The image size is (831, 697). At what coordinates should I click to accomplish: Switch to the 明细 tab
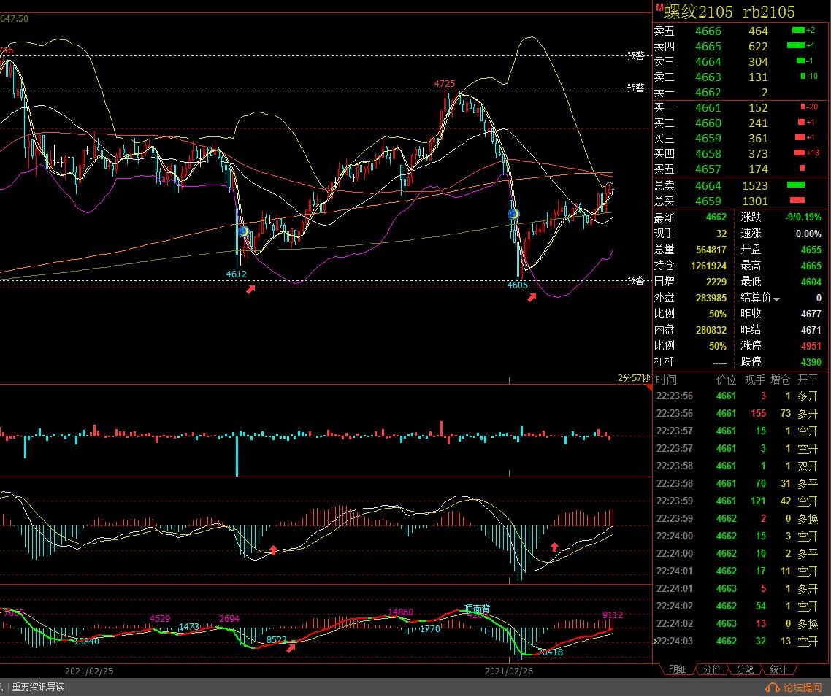(677, 669)
